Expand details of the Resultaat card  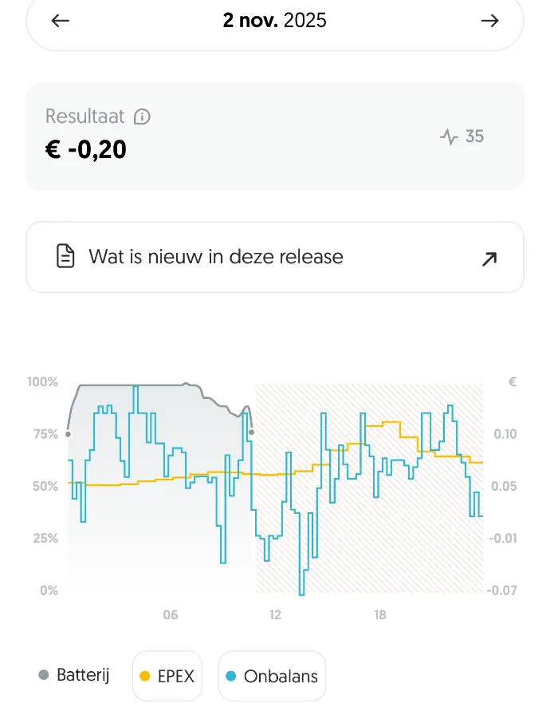(275, 136)
